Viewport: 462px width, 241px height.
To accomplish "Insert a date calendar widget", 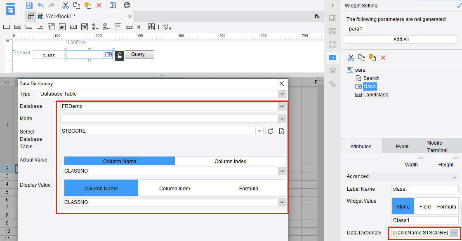I will point(62,27).
